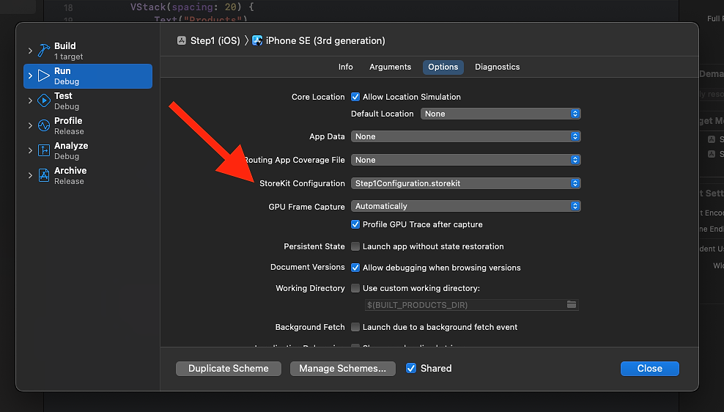Click the folder icon for working directory
The image size is (724, 412).
click(x=572, y=304)
